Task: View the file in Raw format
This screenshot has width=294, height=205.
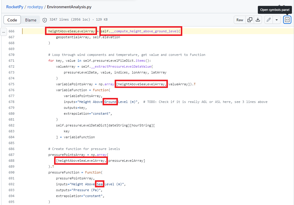Action: click(x=240, y=20)
